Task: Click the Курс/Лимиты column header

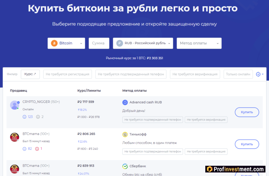Action: click(x=89, y=90)
